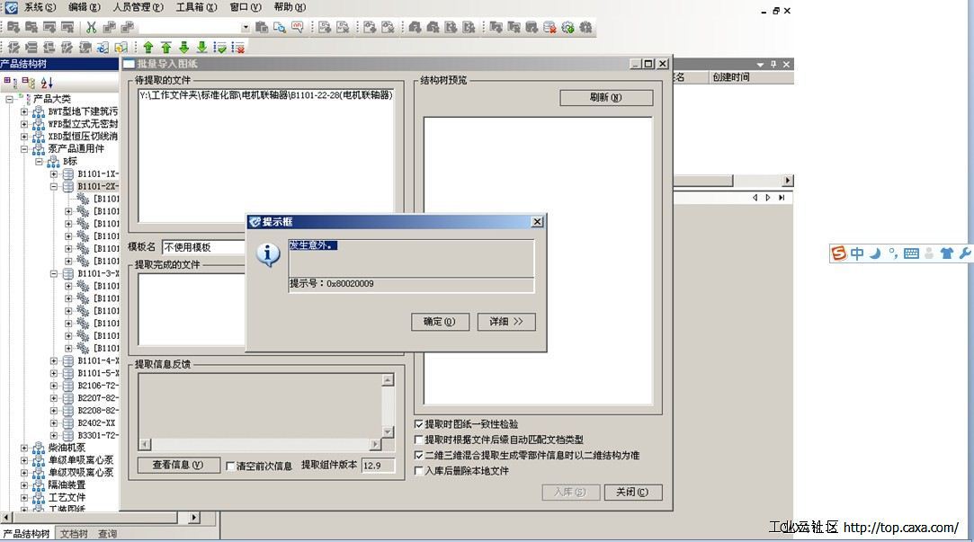Click the shirt skin icon on IME bar
974x542 pixels.
click(947, 253)
